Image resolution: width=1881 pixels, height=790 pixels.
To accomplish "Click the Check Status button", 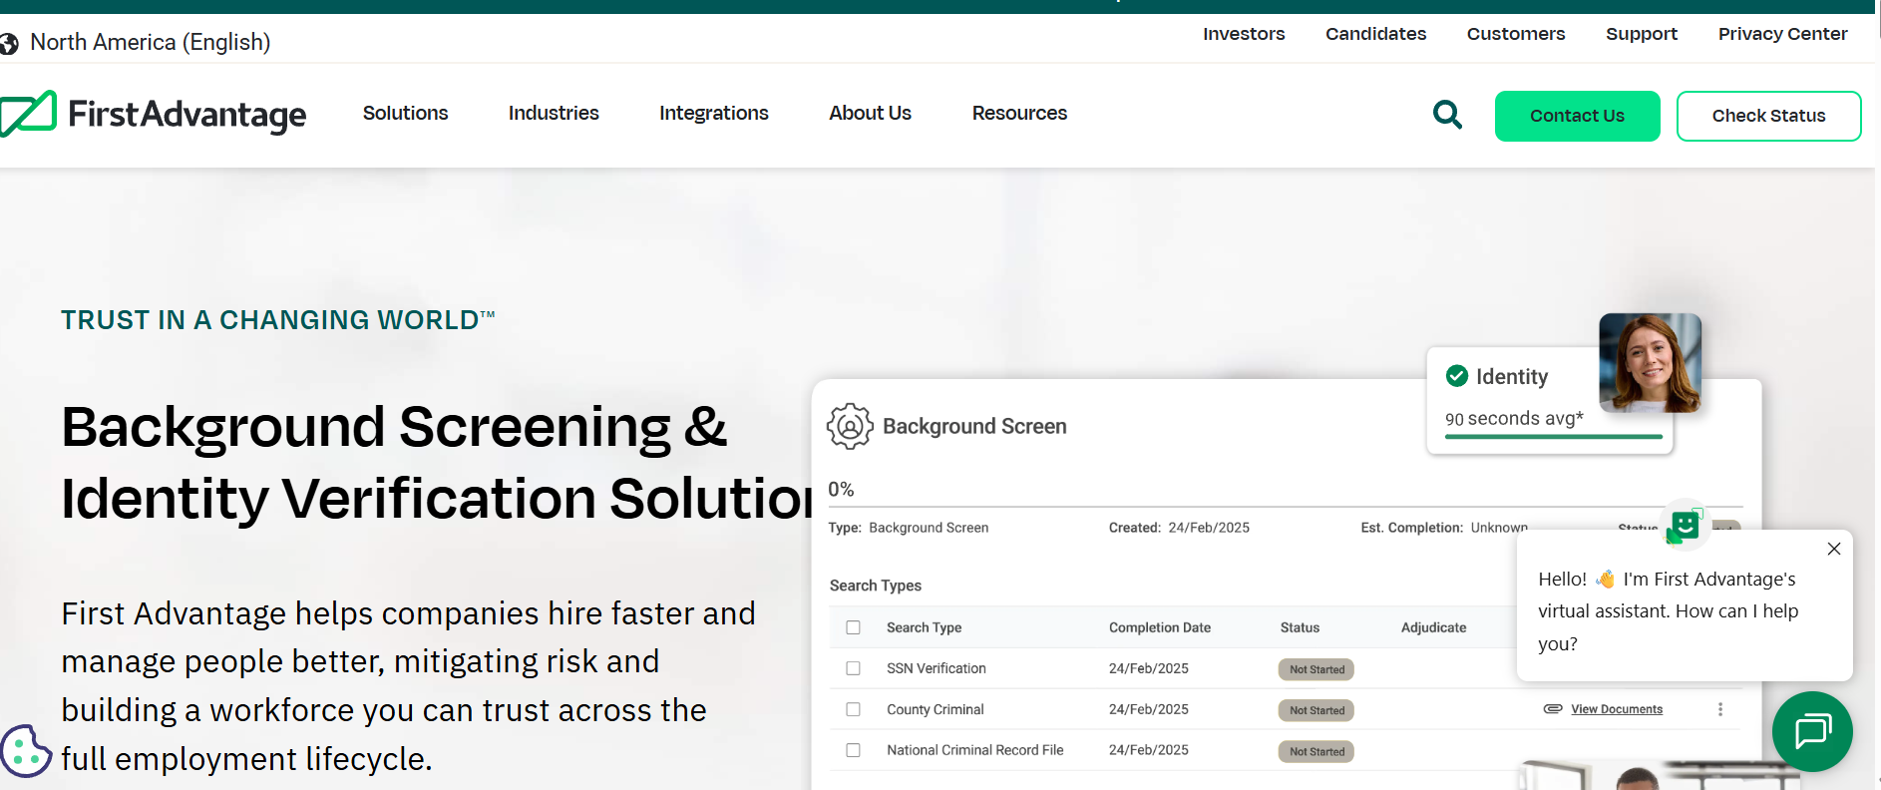I will click(x=1768, y=116).
